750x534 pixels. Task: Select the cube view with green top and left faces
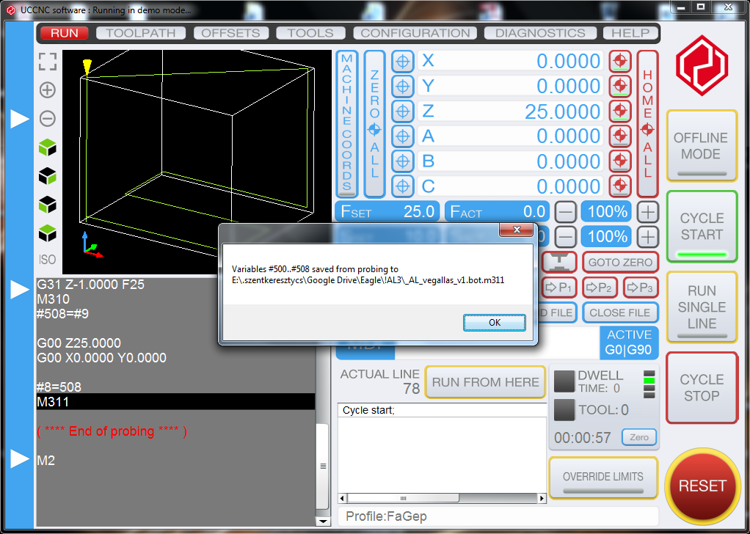pyautogui.click(x=48, y=147)
